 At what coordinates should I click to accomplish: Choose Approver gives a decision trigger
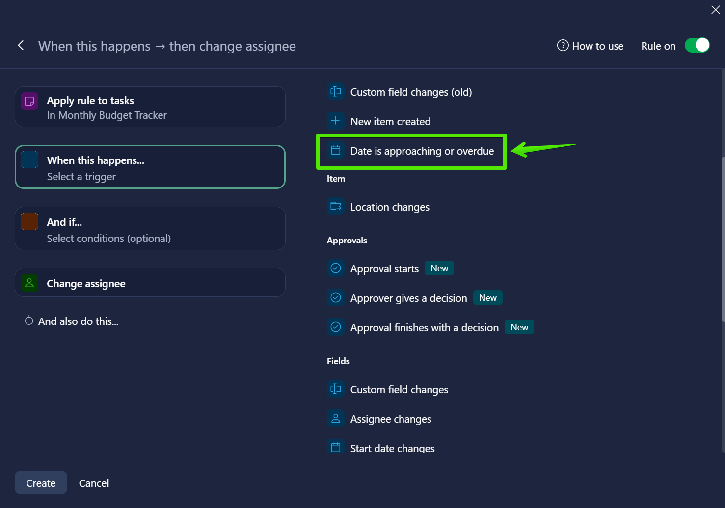tap(408, 298)
